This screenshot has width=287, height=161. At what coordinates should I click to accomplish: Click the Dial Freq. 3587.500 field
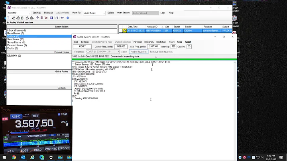(x=153, y=47)
